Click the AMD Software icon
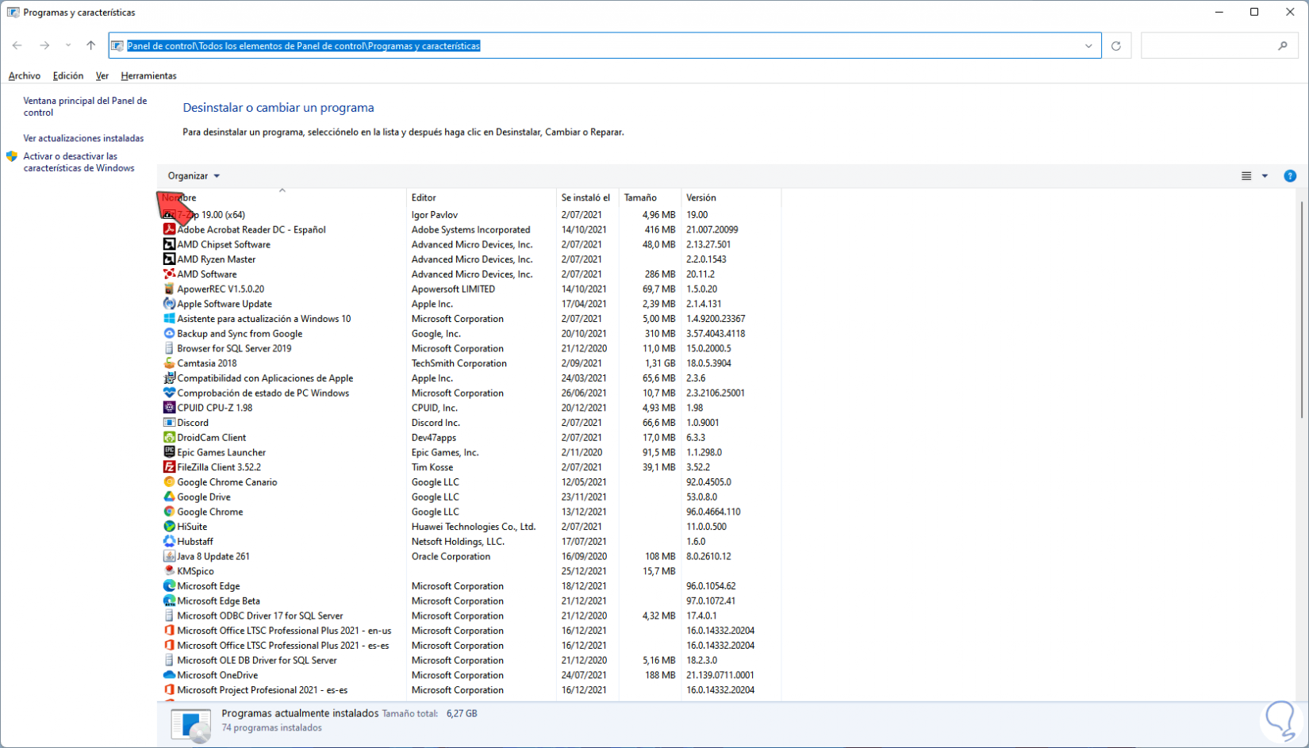1309x748 pixels. (169, 274)
